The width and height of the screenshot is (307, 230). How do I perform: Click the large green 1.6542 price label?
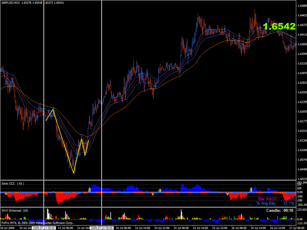coord(279,26)
